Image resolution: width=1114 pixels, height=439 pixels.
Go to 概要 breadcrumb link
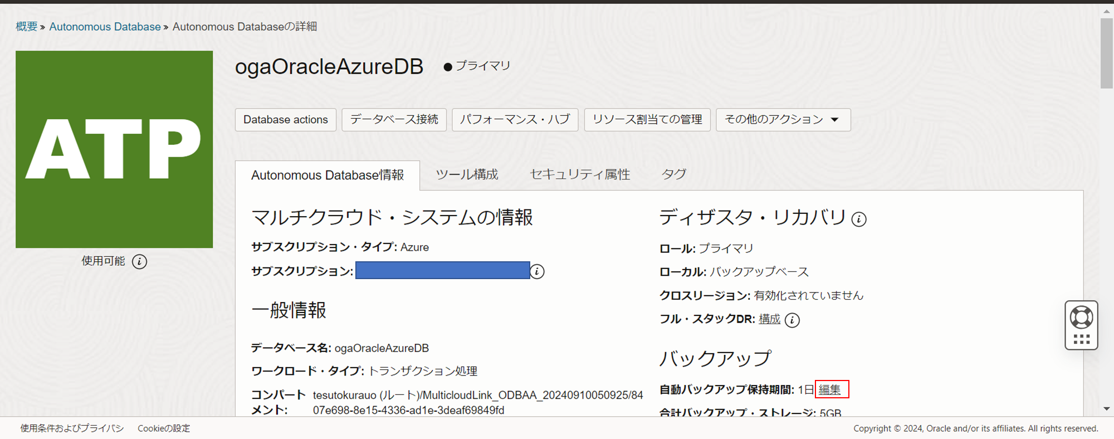[27, 27]
